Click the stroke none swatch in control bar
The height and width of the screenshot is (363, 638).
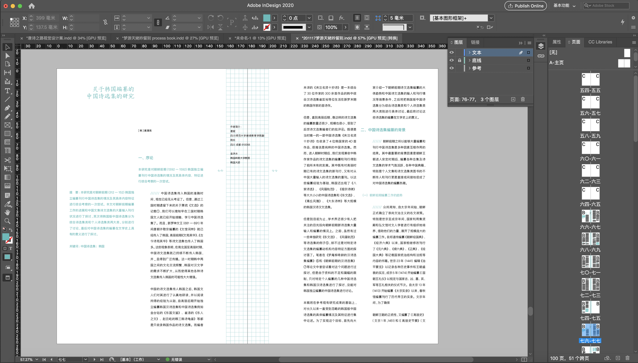(267, 27)
